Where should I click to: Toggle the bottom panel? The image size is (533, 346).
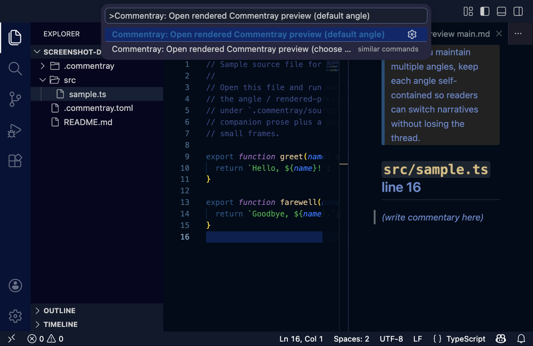pyautogui.click(x=501, y=11)
